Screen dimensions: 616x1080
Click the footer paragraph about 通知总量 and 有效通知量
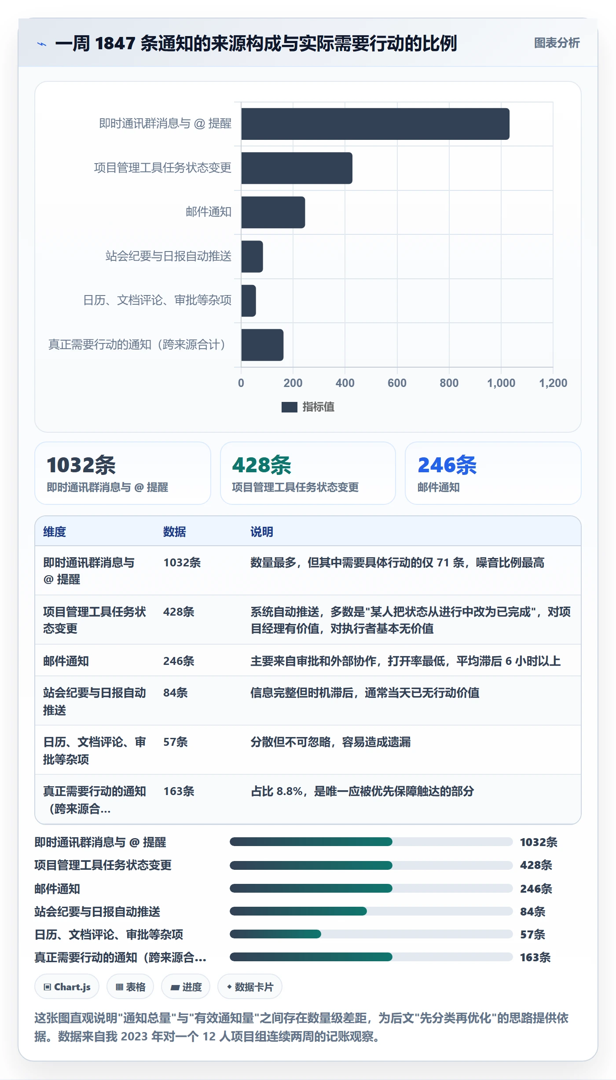pyautogui.click(x=302, y=1027)
